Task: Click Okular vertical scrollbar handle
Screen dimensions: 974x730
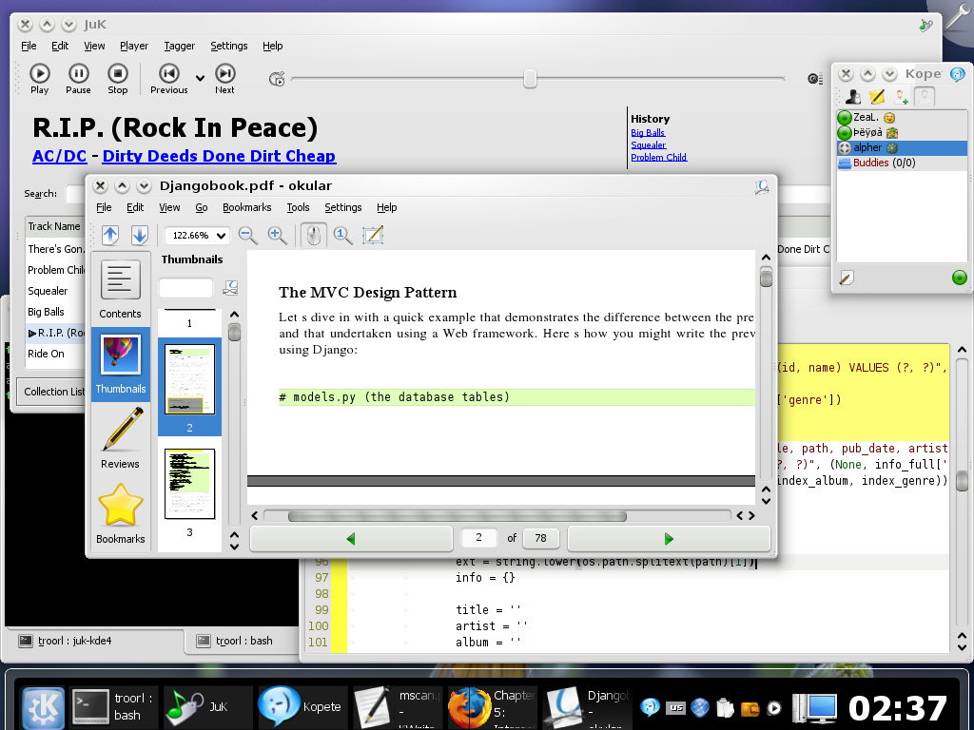Action: (x=766, y=277)
